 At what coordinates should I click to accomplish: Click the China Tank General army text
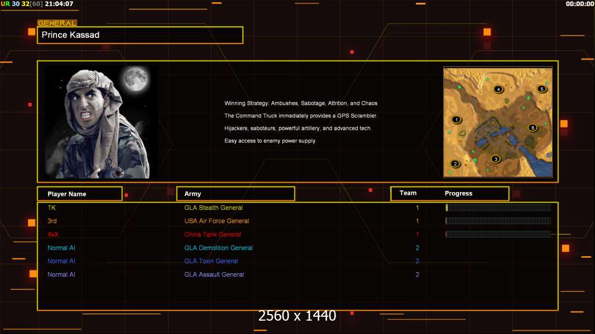213,234
